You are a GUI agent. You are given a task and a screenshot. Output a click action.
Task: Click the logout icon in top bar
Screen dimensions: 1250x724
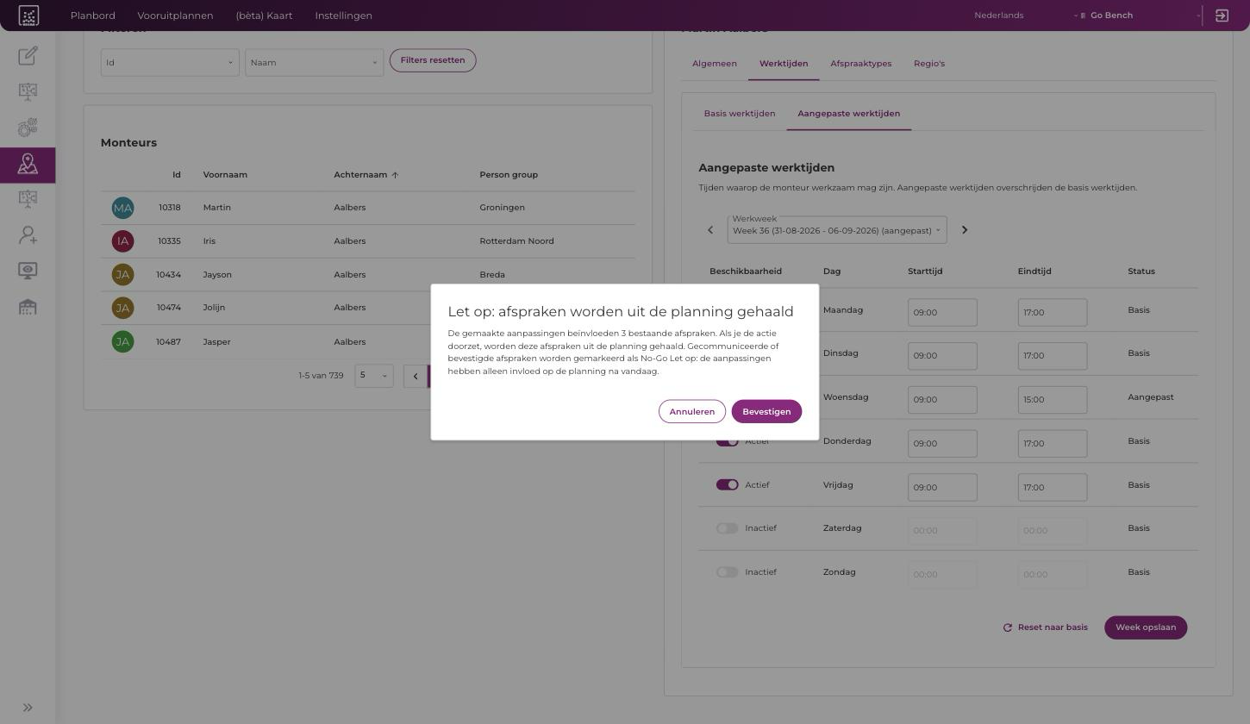point(1222,16)
